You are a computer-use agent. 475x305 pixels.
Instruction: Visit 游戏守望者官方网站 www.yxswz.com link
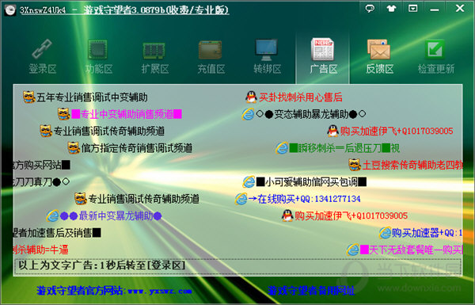pos(114,291)
